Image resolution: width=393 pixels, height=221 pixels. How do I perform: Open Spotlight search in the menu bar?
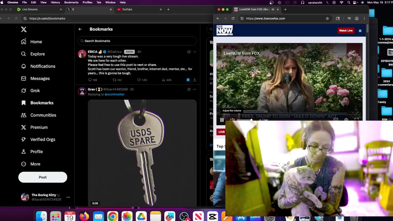(348, 2)
